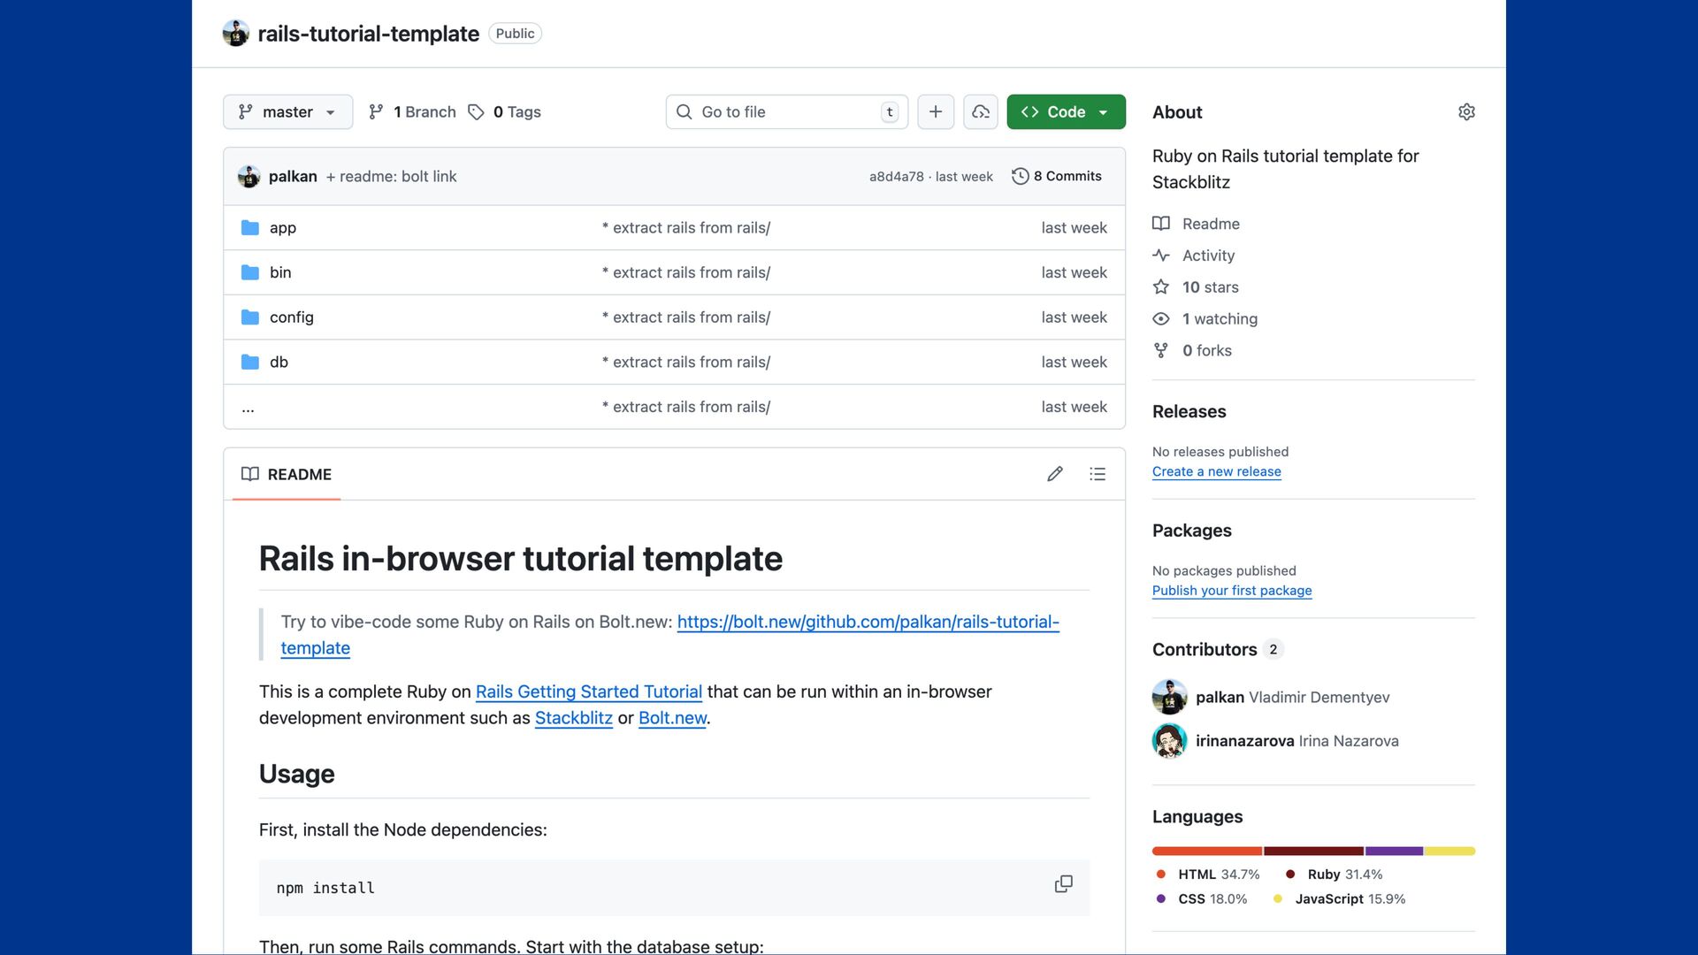
Task: Click the 10 stars star icon
Action: [1161, 287]
